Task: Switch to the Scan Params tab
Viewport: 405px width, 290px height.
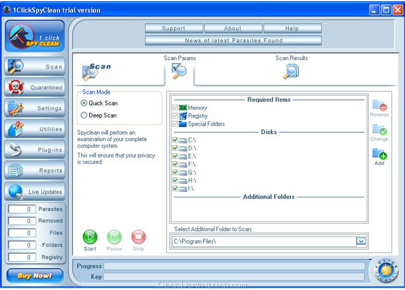Action: coord(179,68)
